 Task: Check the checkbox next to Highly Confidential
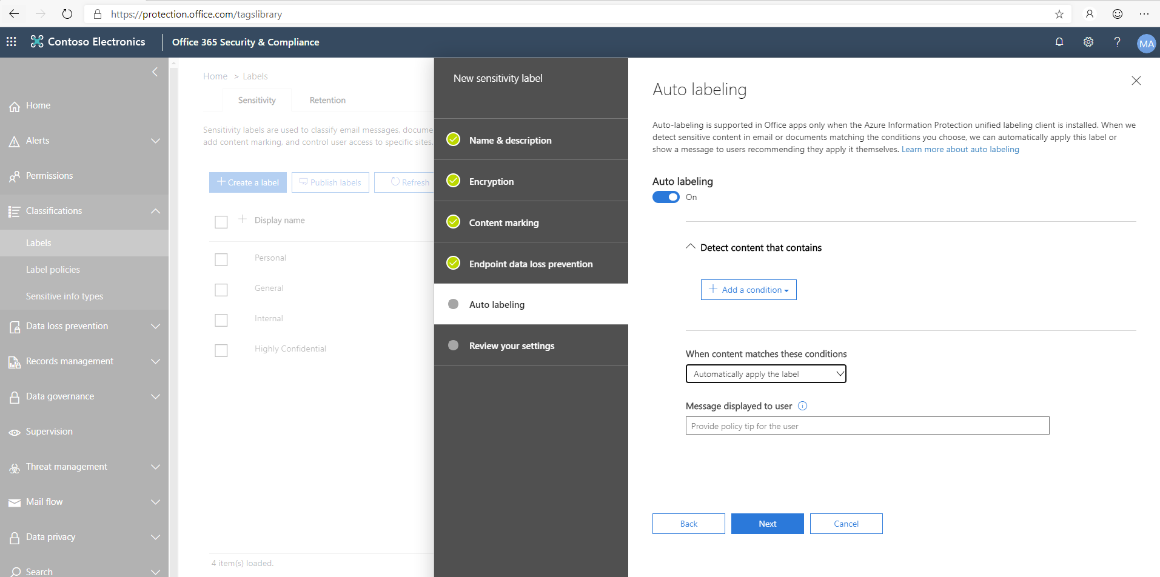tap(221, 350)
